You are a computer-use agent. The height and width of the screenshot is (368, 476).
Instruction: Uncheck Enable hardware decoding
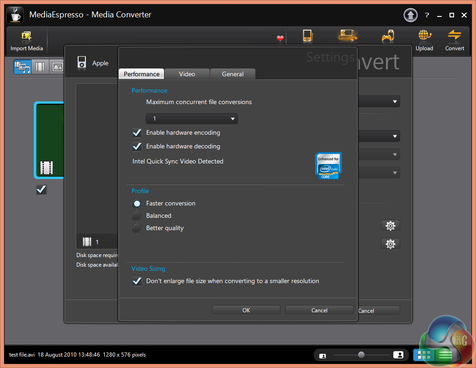click(x=137, y=147)
